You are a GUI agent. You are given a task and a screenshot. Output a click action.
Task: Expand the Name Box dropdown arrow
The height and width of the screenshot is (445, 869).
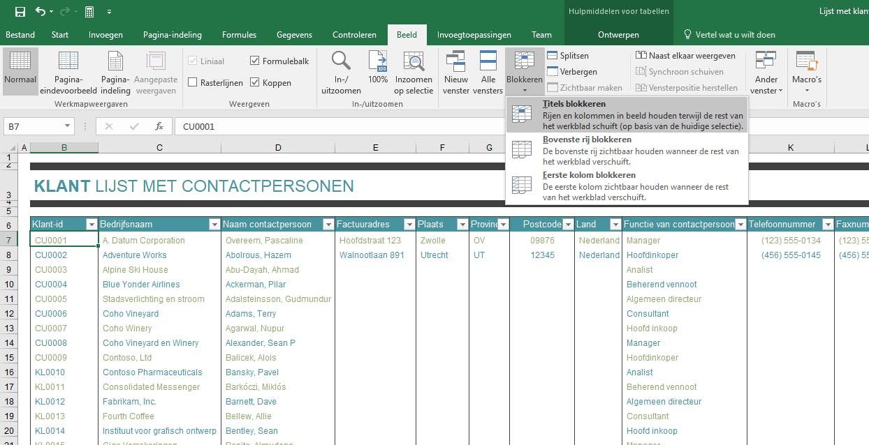(68, 126)
